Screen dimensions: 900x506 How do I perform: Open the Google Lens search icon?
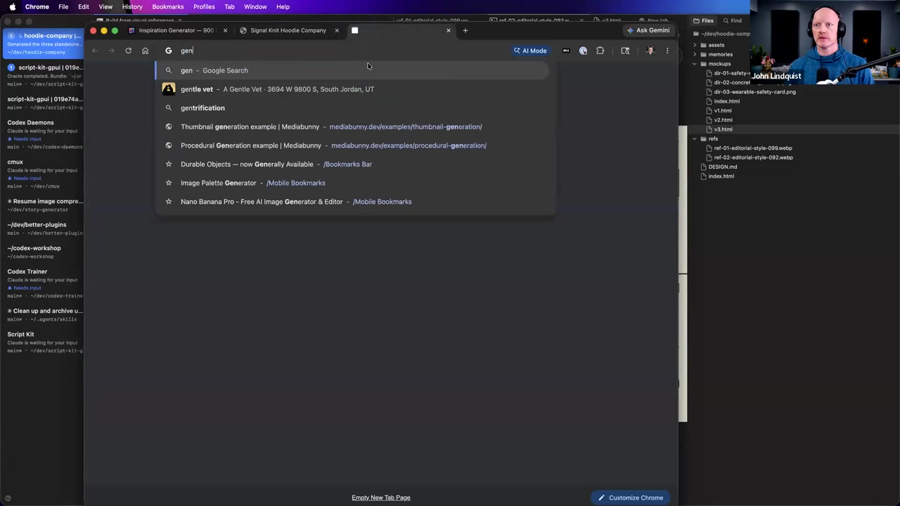[x=625, y=51]
